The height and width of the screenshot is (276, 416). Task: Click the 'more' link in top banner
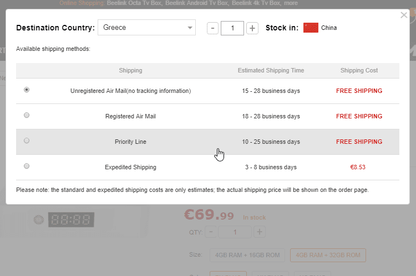291,4
